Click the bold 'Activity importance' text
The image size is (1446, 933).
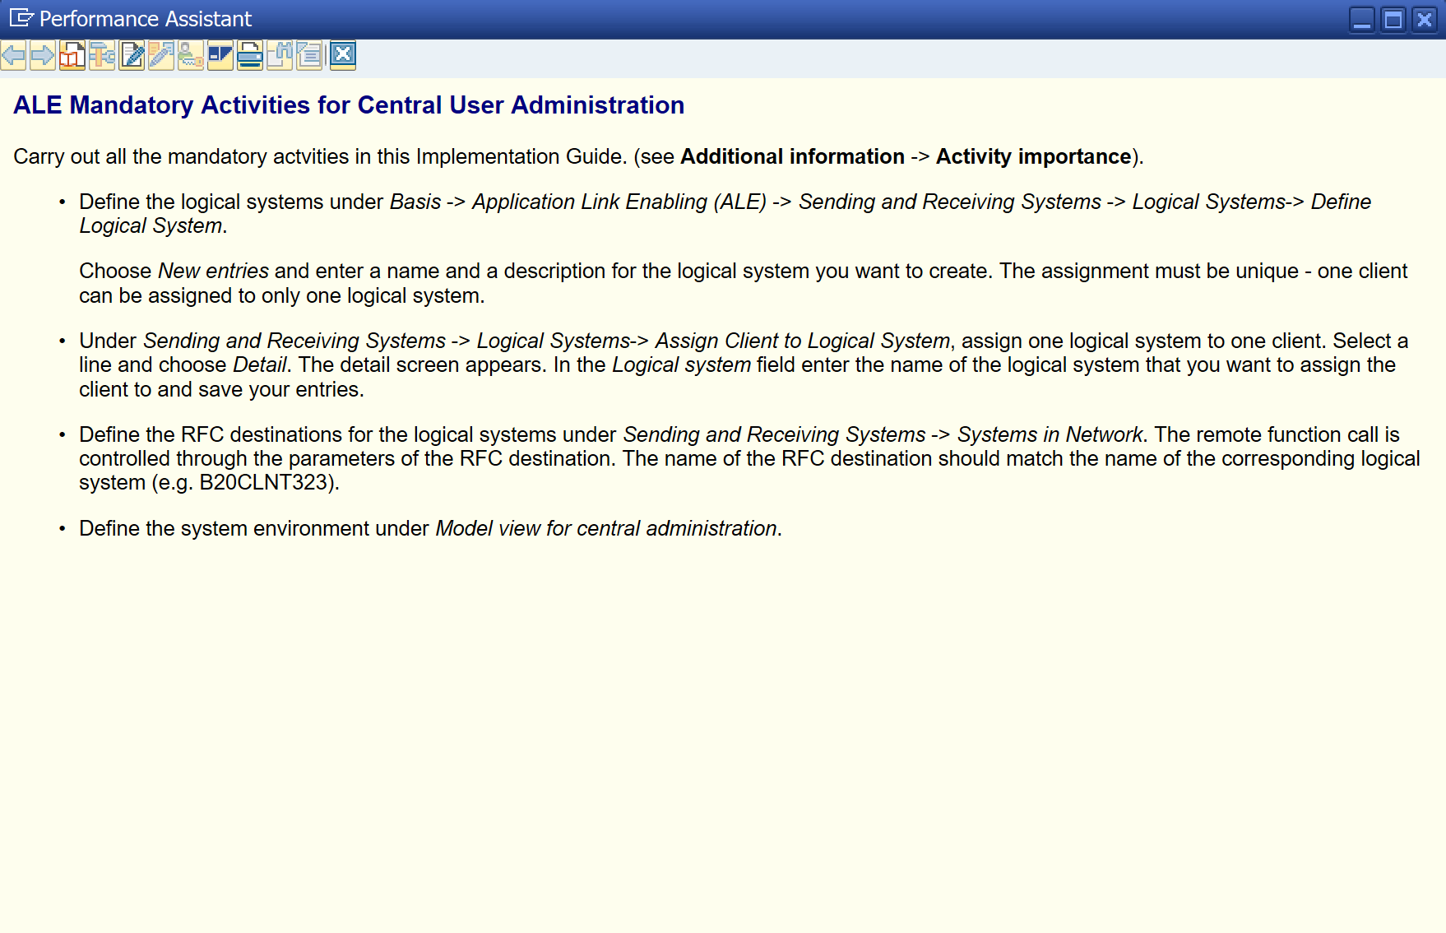click(1033, 156)
